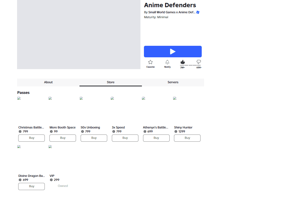Image resolution: width=289 pixels, height=199 pixels.
Task: Open the Small World Games creator link
Action: pyautogui.click(x=172, y=12)
